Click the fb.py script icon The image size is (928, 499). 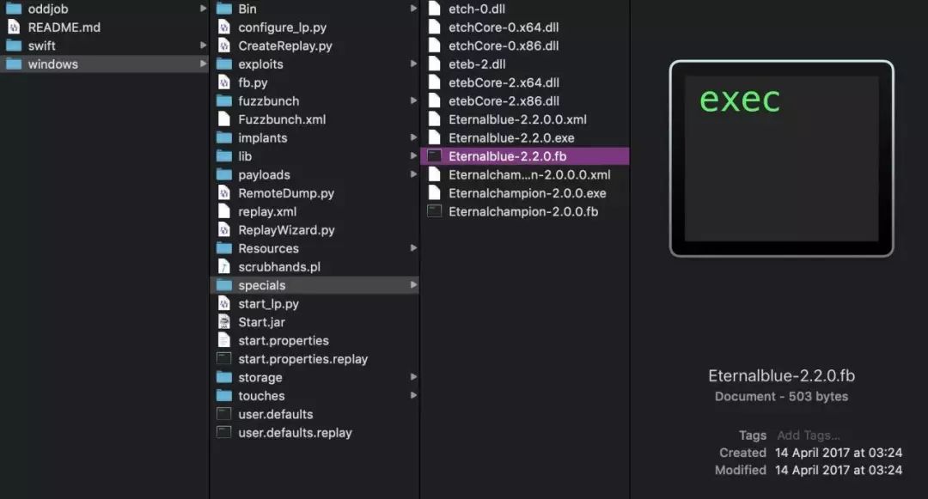point(223,82)
